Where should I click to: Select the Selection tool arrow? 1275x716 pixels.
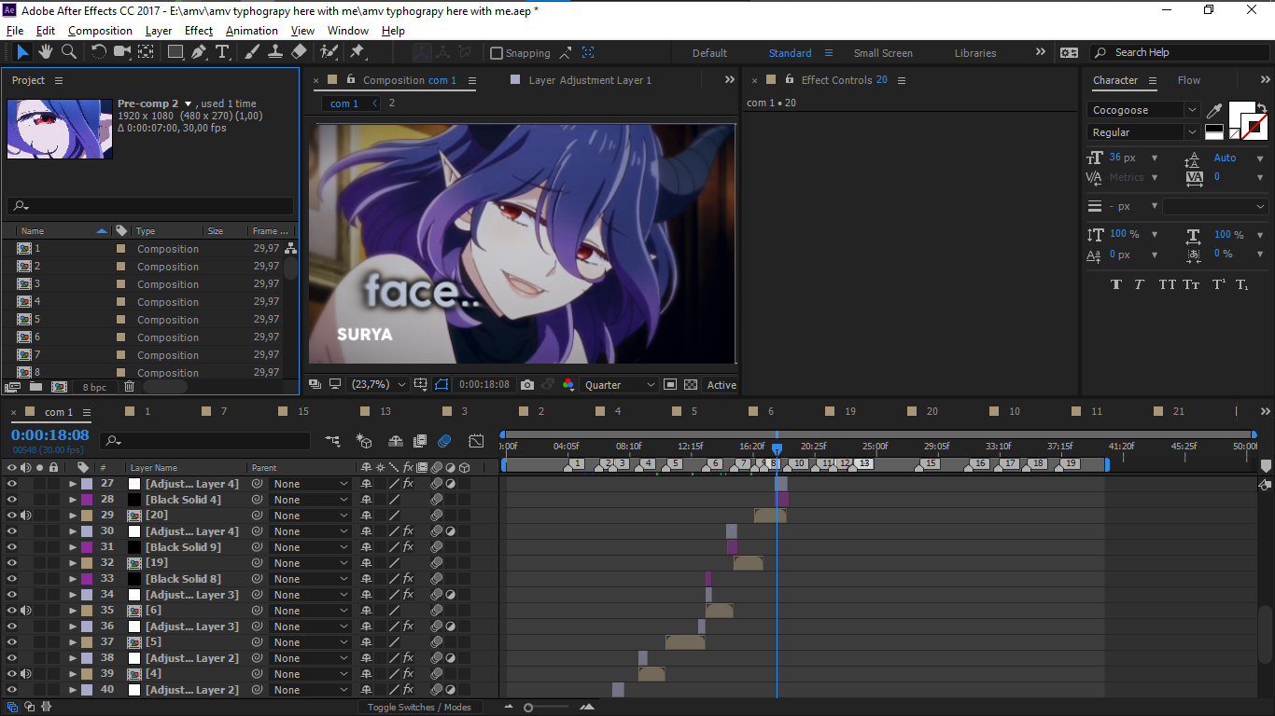point(22,52)
